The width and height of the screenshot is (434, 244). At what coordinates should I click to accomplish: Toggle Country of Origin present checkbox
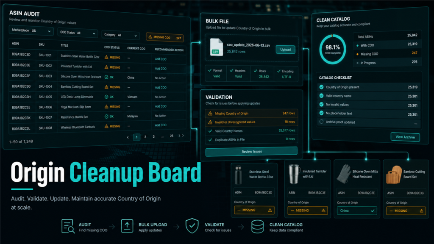(321, 87)
